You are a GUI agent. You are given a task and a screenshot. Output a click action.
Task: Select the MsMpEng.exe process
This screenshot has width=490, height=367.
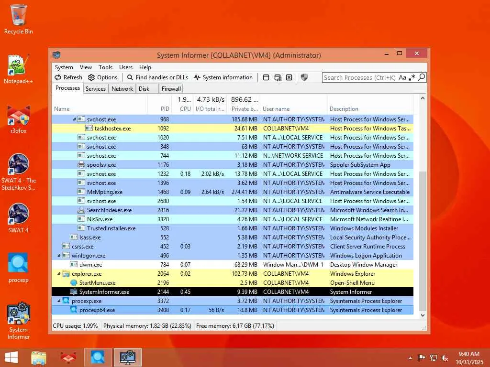point(233,192)
